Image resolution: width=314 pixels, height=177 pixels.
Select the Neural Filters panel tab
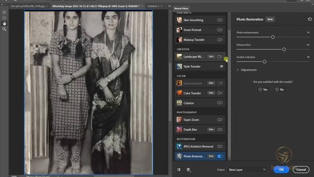[x=181, y=8]
